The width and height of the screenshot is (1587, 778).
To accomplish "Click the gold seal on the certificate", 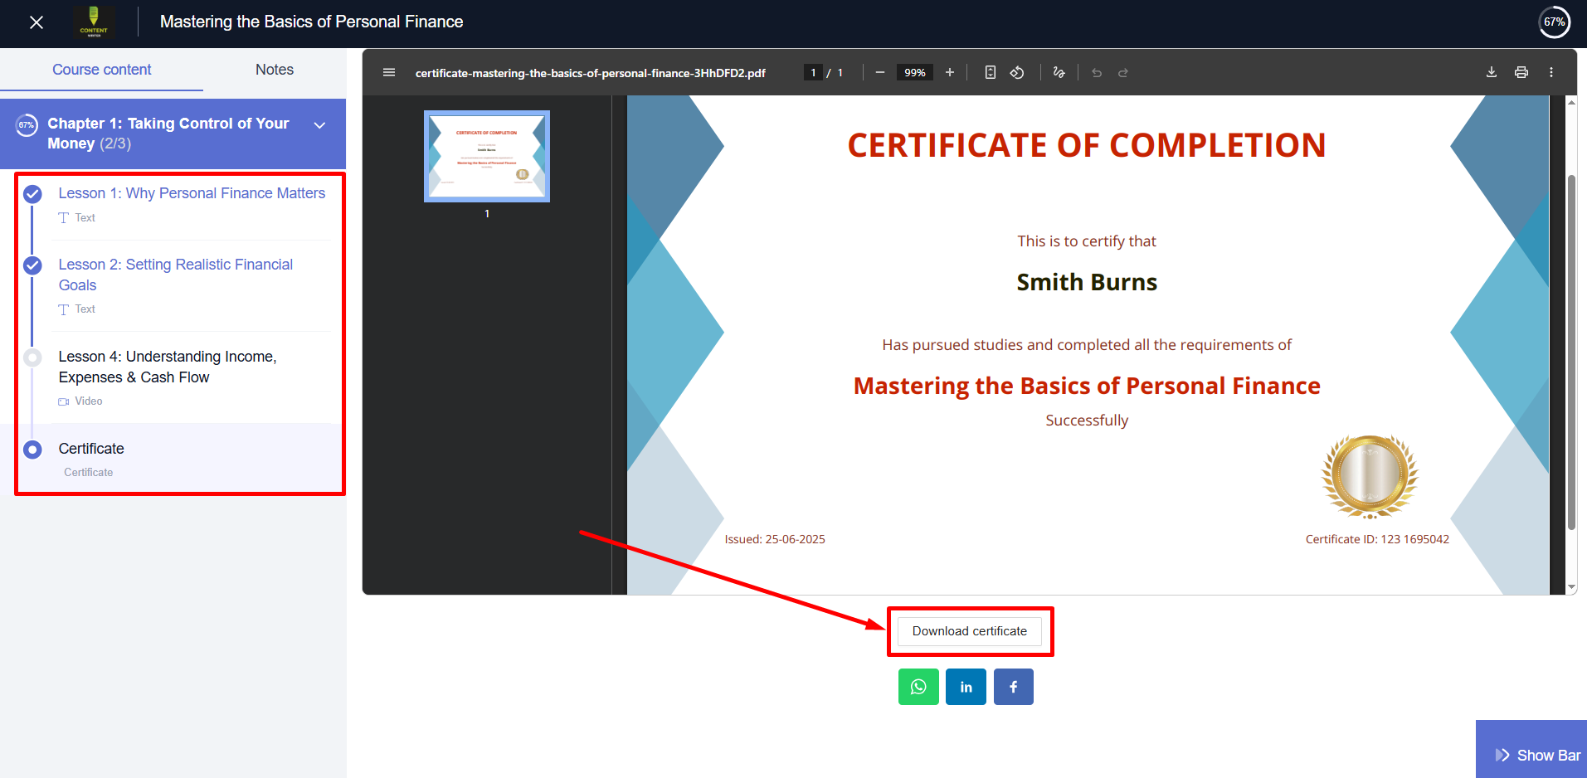I will coord(1370,476).
